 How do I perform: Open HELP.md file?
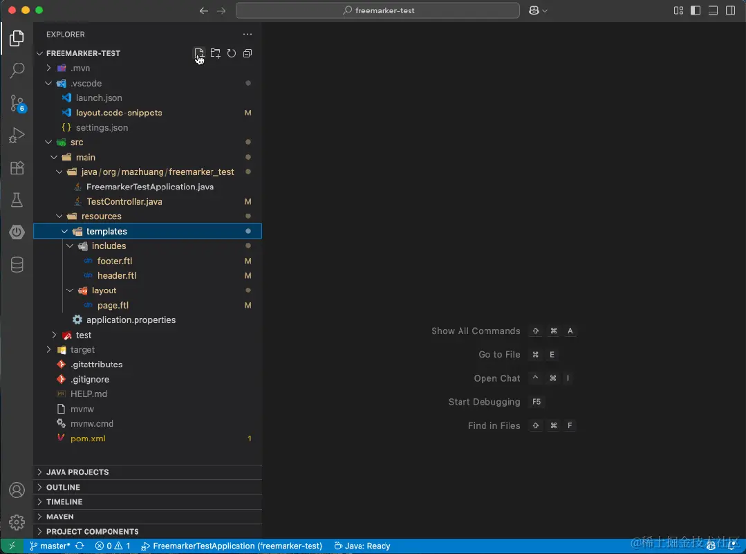click(x=147, y=394)
